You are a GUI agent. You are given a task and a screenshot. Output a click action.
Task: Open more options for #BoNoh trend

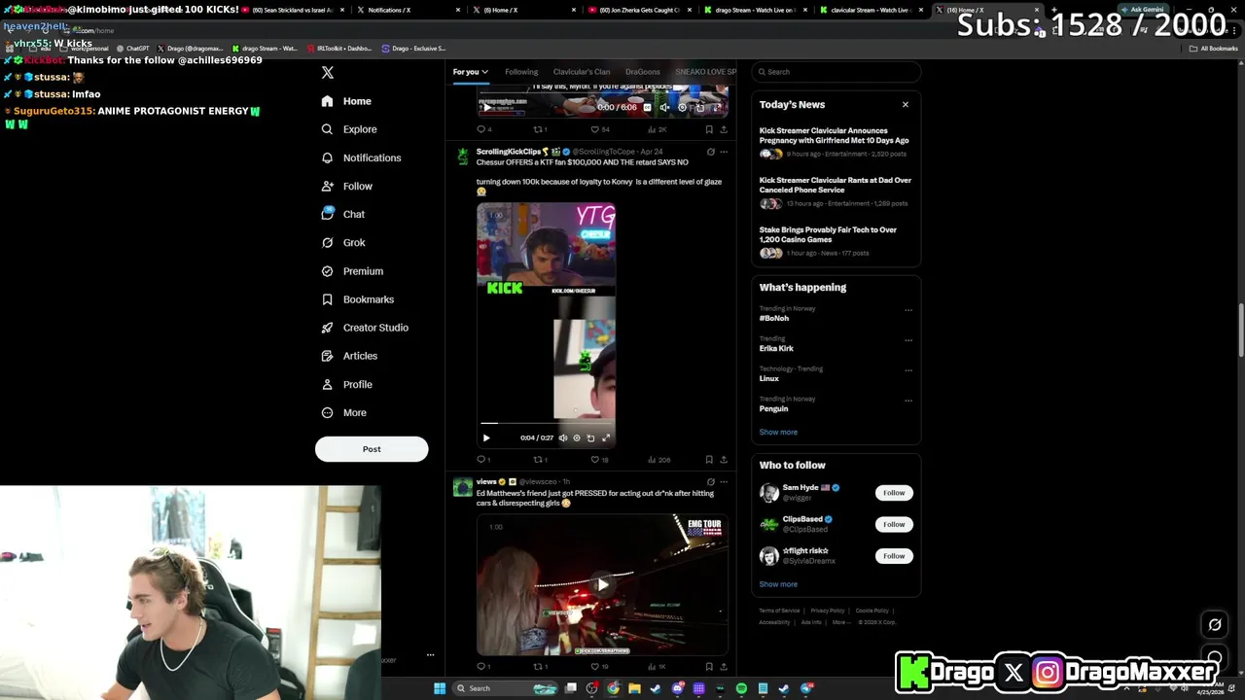[x=908, y=310]
